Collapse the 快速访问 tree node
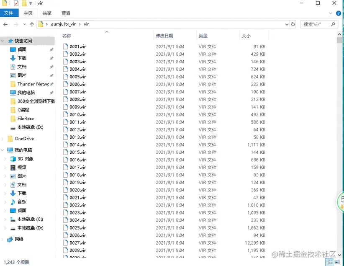The width and height of the screenshot is (344, 266). (x=3, y=41)
